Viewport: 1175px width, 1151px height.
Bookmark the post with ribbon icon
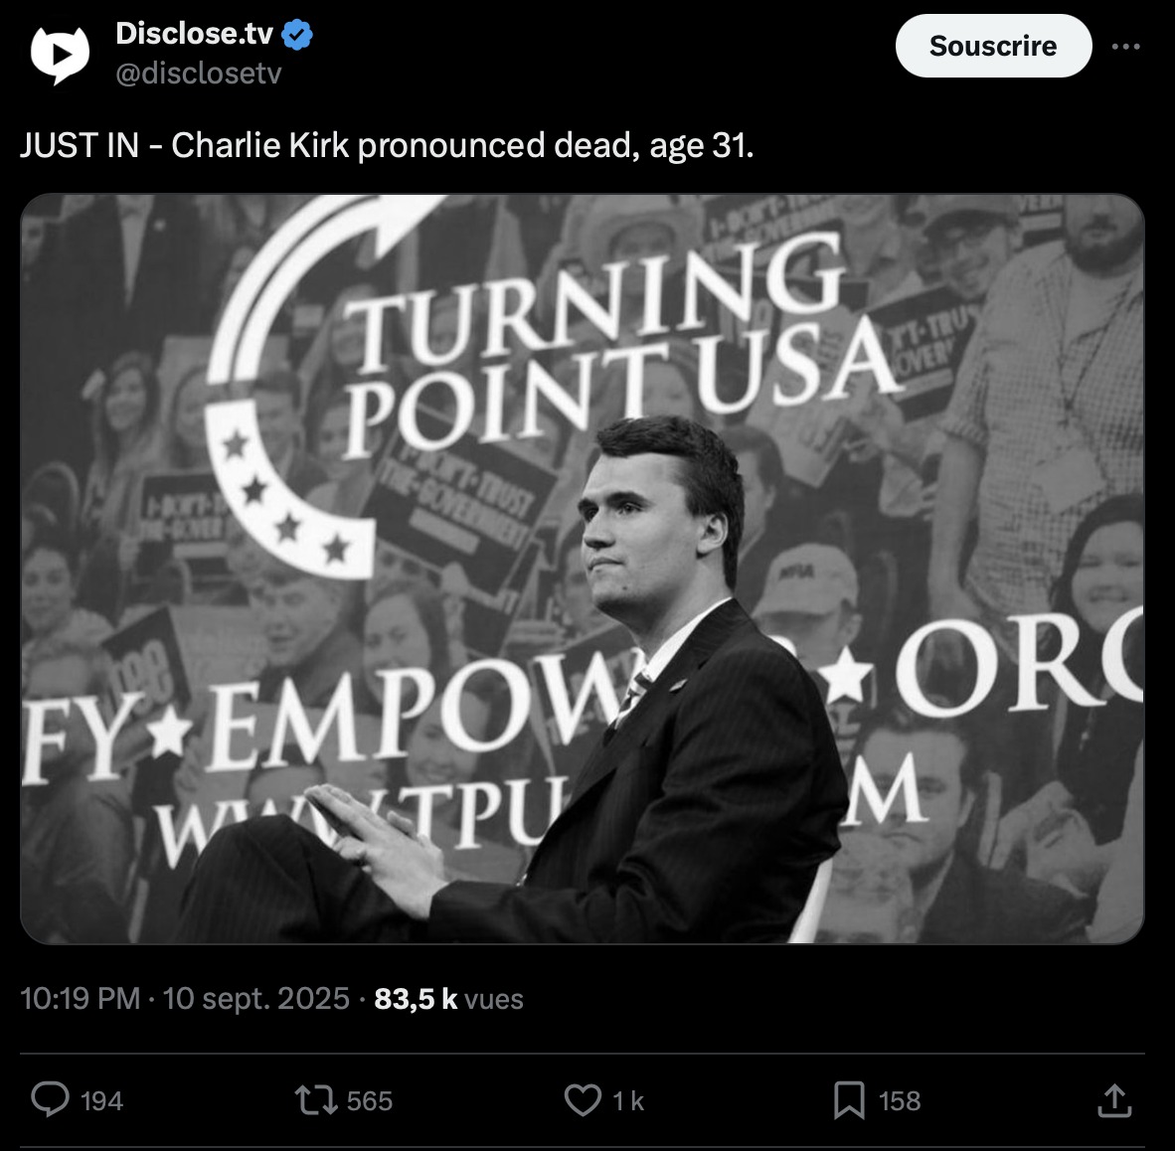click(x=848, y=1100)
